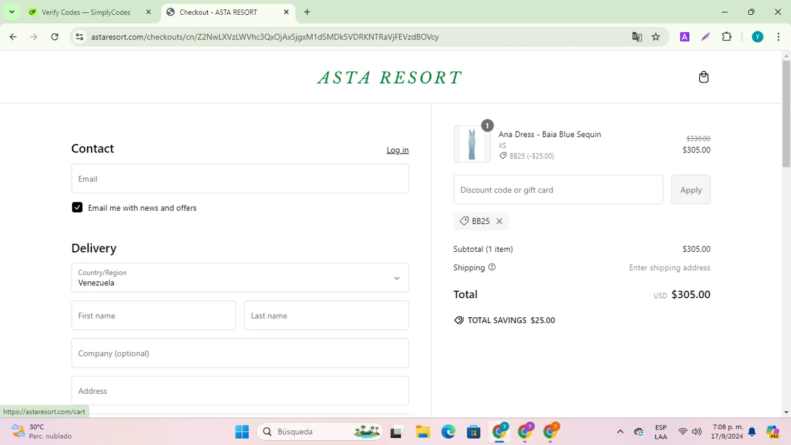
Task: Click the Enter shipping address text
Action: click(x=670, y=268)
